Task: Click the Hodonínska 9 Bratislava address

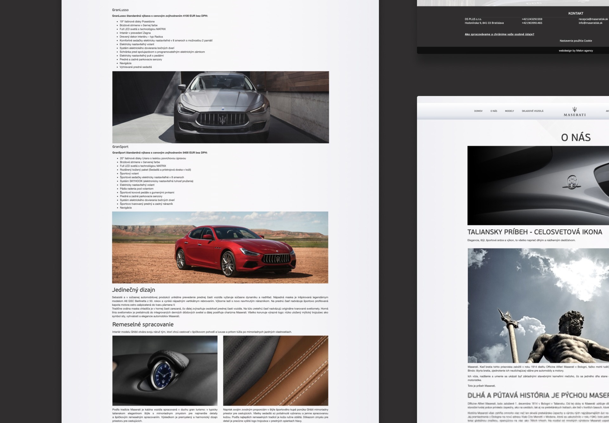Action: coord(484,23)
